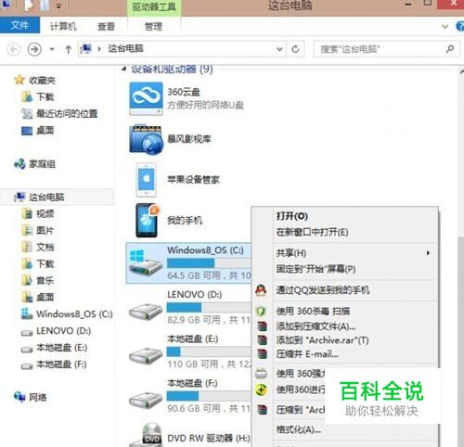Choose 打开(O) from context menu

point(292,216)
